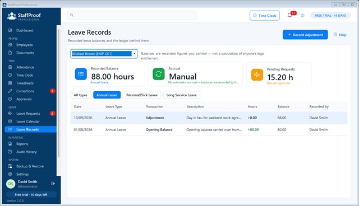Image resolution: width=359 pixels, height=206 pixels.
Task: Select the Annual Leave filter tab
Action: [x=107, y=95]
